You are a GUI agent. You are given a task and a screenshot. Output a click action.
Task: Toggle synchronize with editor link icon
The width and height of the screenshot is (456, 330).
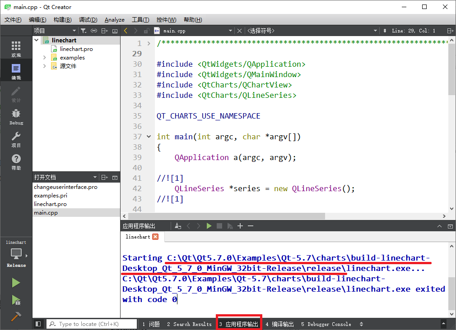pyautogui.click(x=94, y=30)
